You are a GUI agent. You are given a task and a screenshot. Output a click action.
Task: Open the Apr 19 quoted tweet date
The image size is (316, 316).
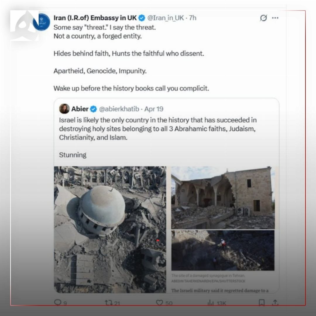[154, 109]
